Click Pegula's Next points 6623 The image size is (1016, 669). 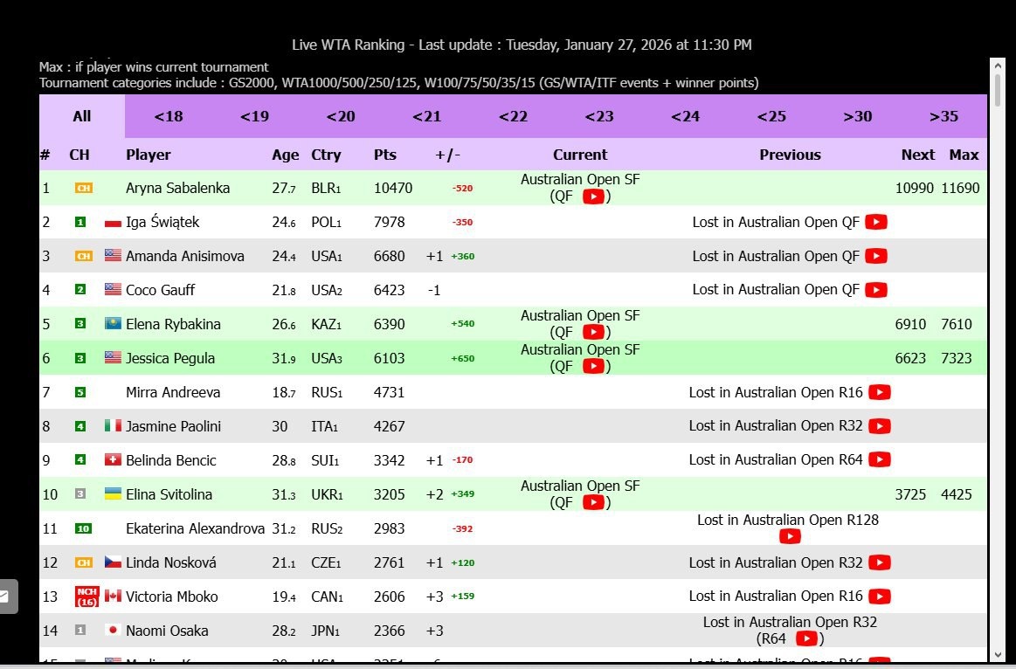(910, 358)
